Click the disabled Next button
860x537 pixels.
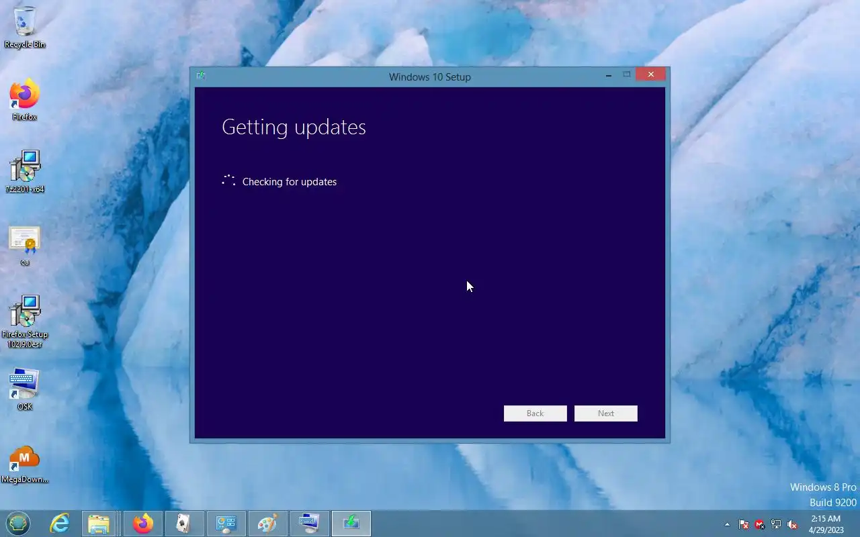point(606,413)
